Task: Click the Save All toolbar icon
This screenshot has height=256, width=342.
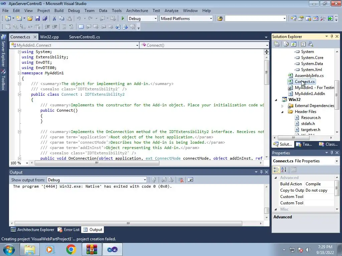Action: [x=45, y=19]
